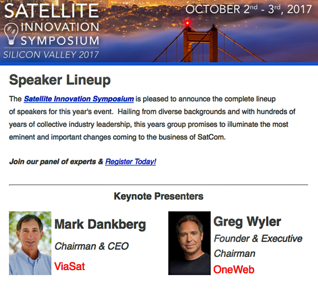This screenshot has width=318, height=290.
Task: Click the Chairman & CEO title text
Action: [x=92, y=246]
